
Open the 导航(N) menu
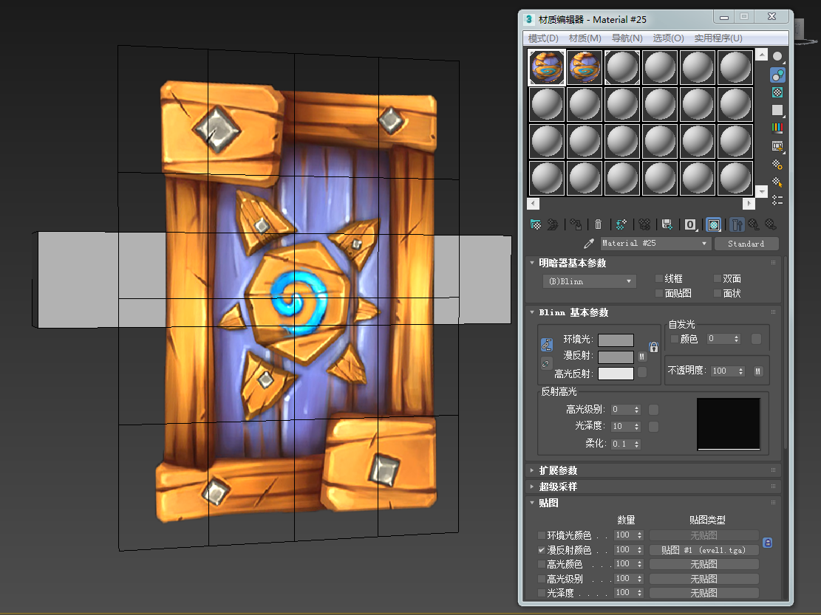[x=627, y=38]
